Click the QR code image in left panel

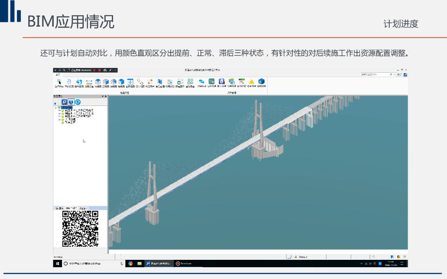pos(80,228)
